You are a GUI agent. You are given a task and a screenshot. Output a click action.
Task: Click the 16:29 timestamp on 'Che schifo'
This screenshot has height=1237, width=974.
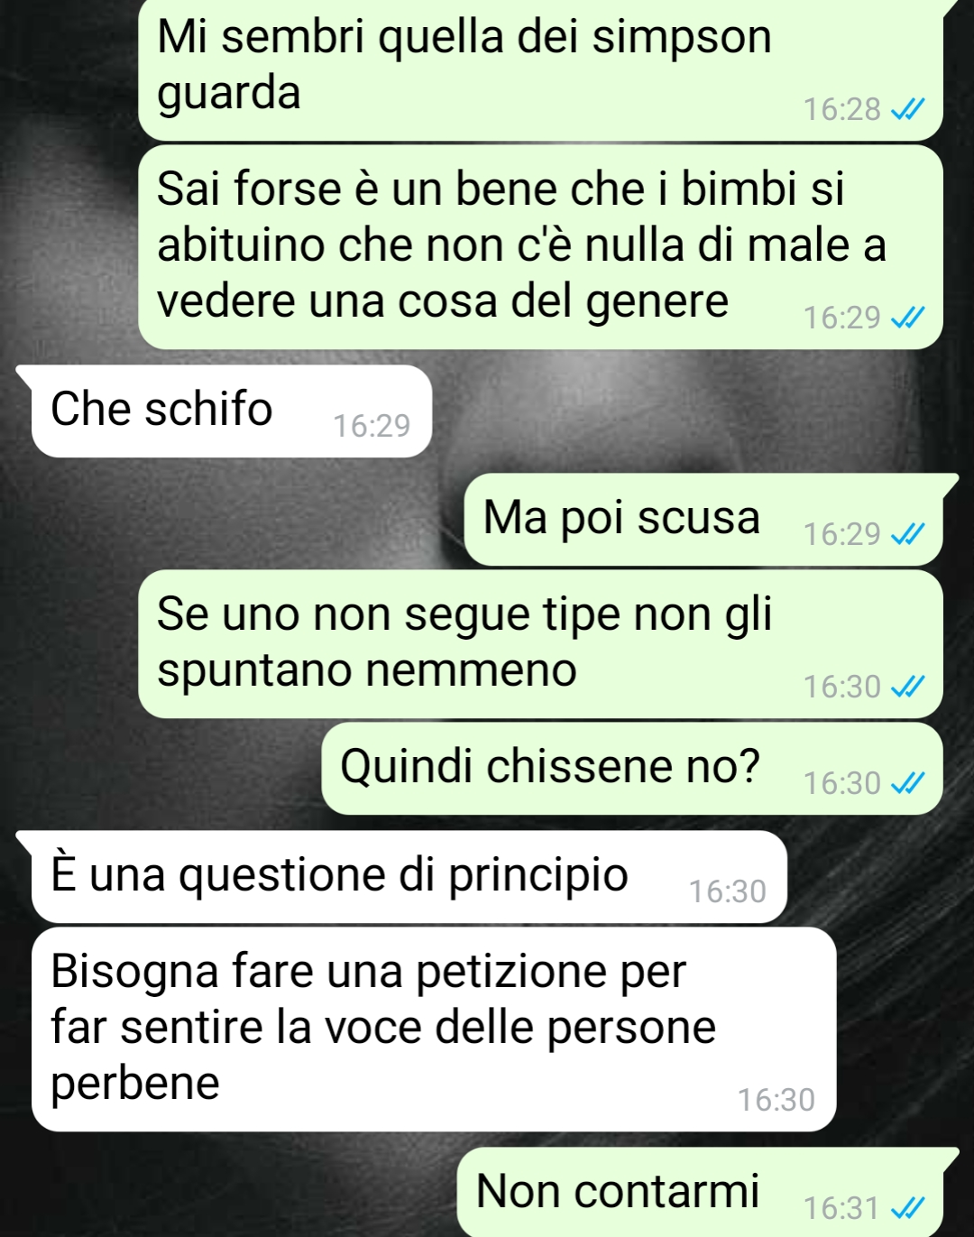pos(372,425)
